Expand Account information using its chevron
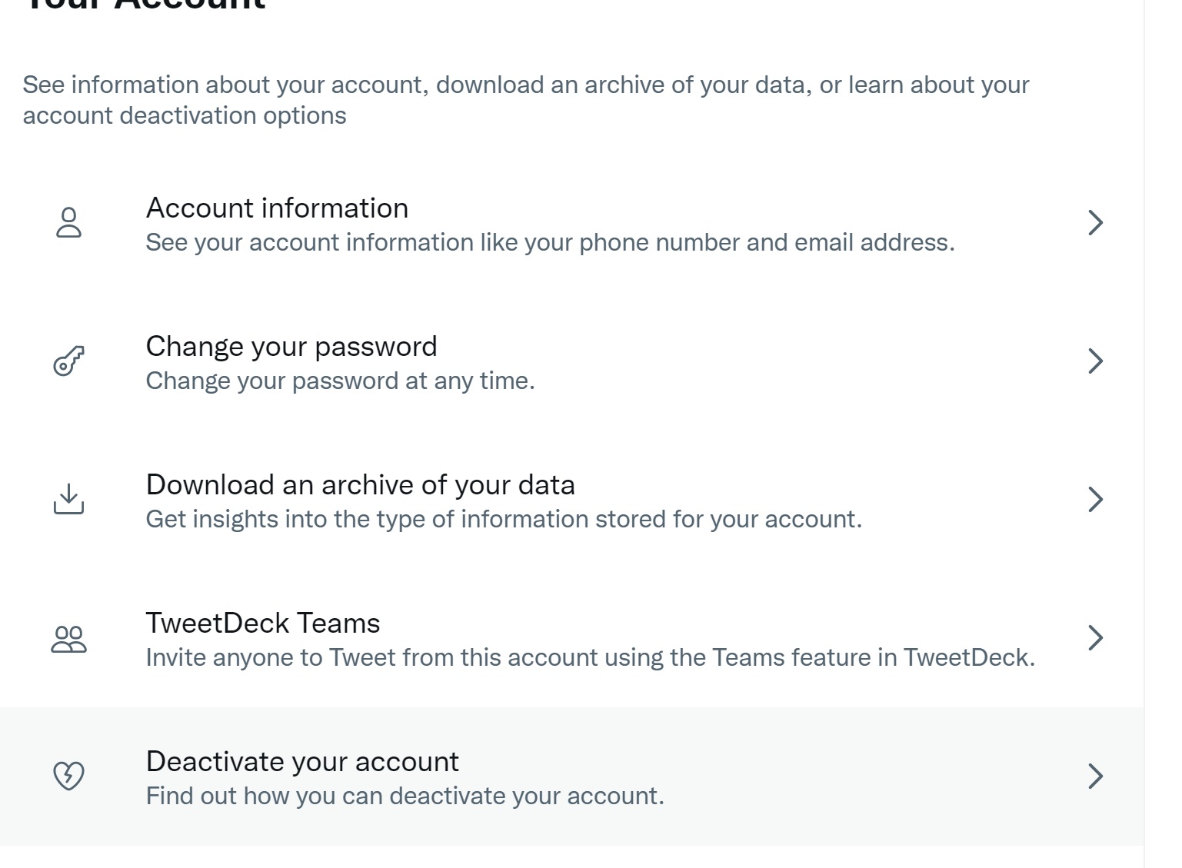 pyautogui.click(x=1096, y=223)
